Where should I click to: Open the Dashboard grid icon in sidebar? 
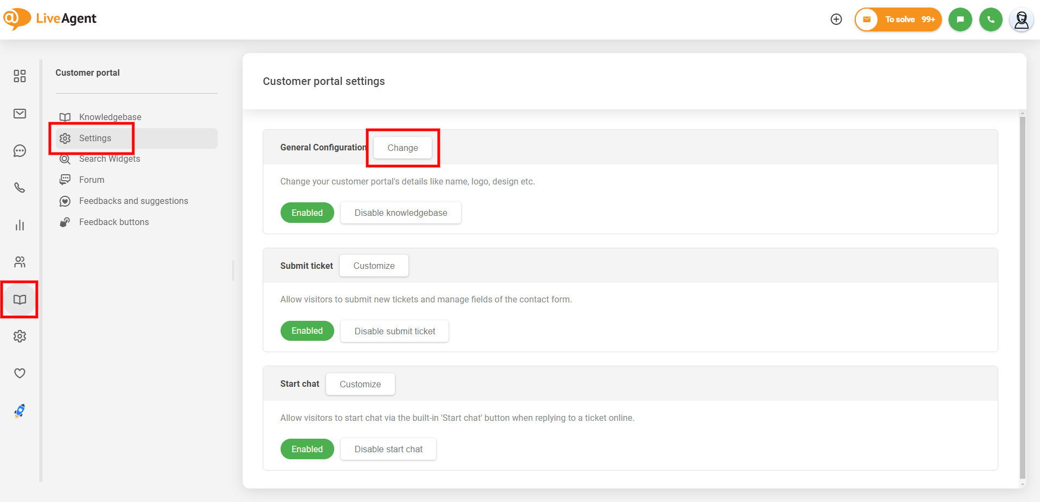[x=20, y=76]
